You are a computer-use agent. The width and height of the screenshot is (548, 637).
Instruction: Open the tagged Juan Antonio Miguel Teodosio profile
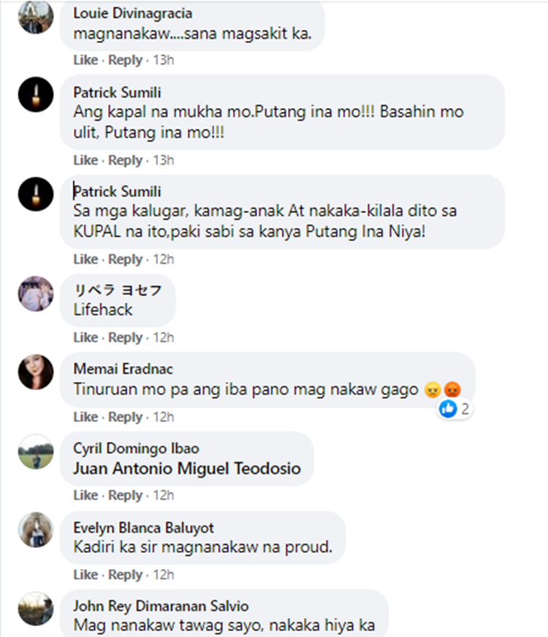187,468
